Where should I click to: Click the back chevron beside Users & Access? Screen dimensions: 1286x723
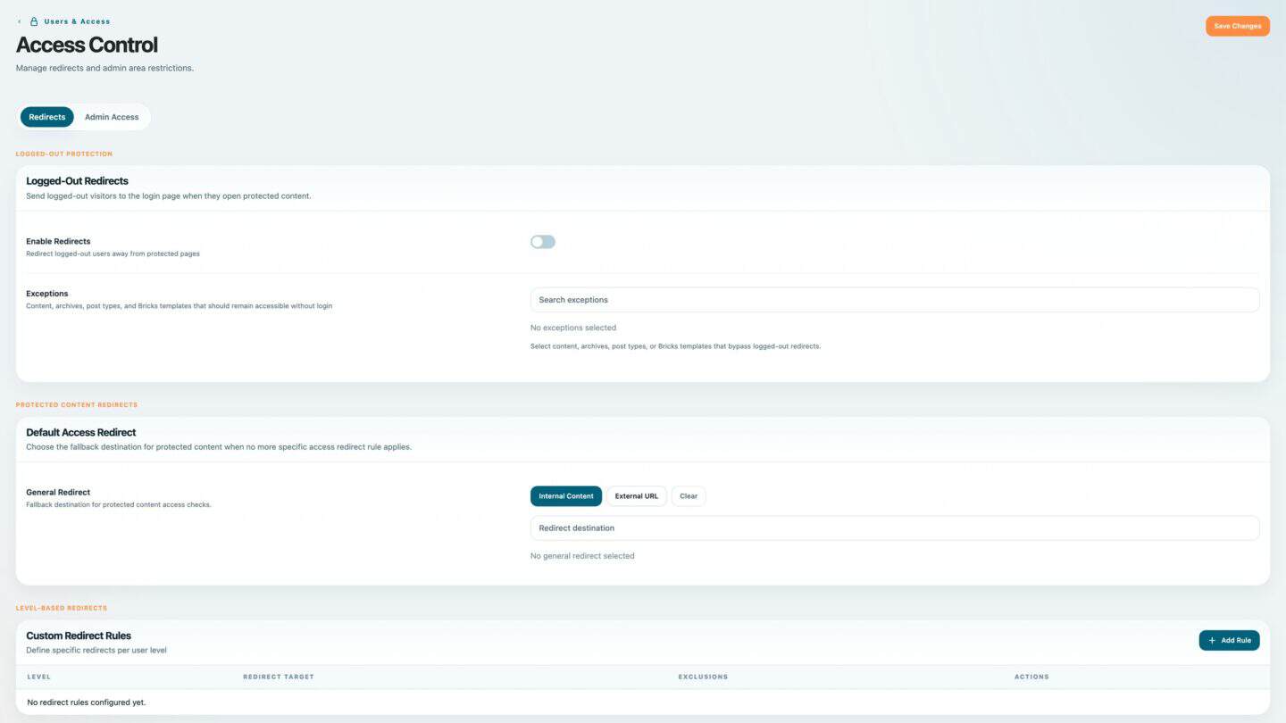(20, 21)
